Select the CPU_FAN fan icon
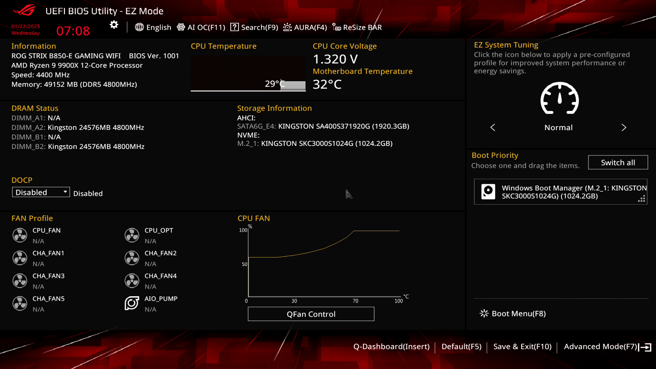The width and height of the screenshot is (656, 369). (20, 235)
